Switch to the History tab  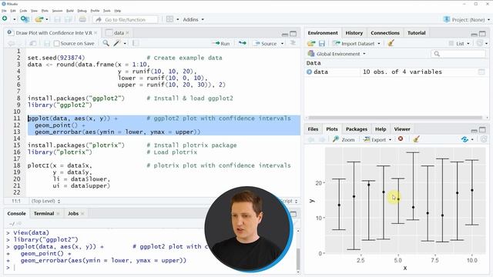pos(354,32)
